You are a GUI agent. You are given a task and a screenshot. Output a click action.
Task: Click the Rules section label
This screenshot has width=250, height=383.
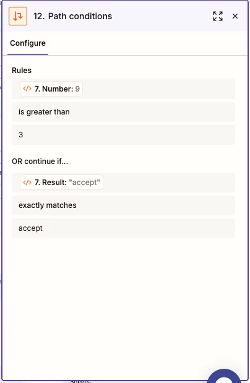(22, 71)
